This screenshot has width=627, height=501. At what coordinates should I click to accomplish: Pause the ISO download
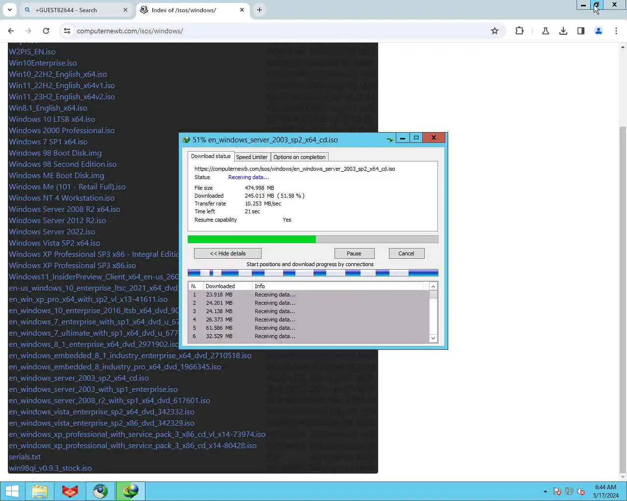[354, 253]
